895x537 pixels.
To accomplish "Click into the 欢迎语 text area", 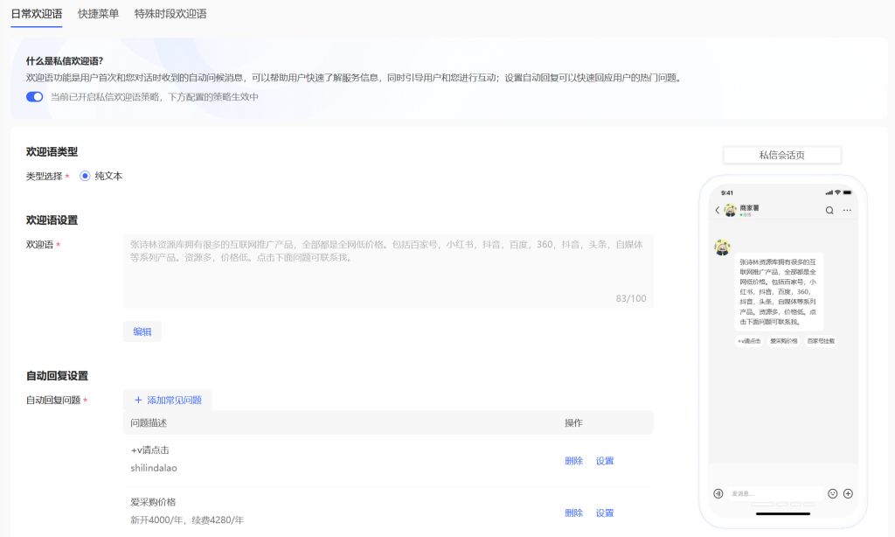I will 388,271.
